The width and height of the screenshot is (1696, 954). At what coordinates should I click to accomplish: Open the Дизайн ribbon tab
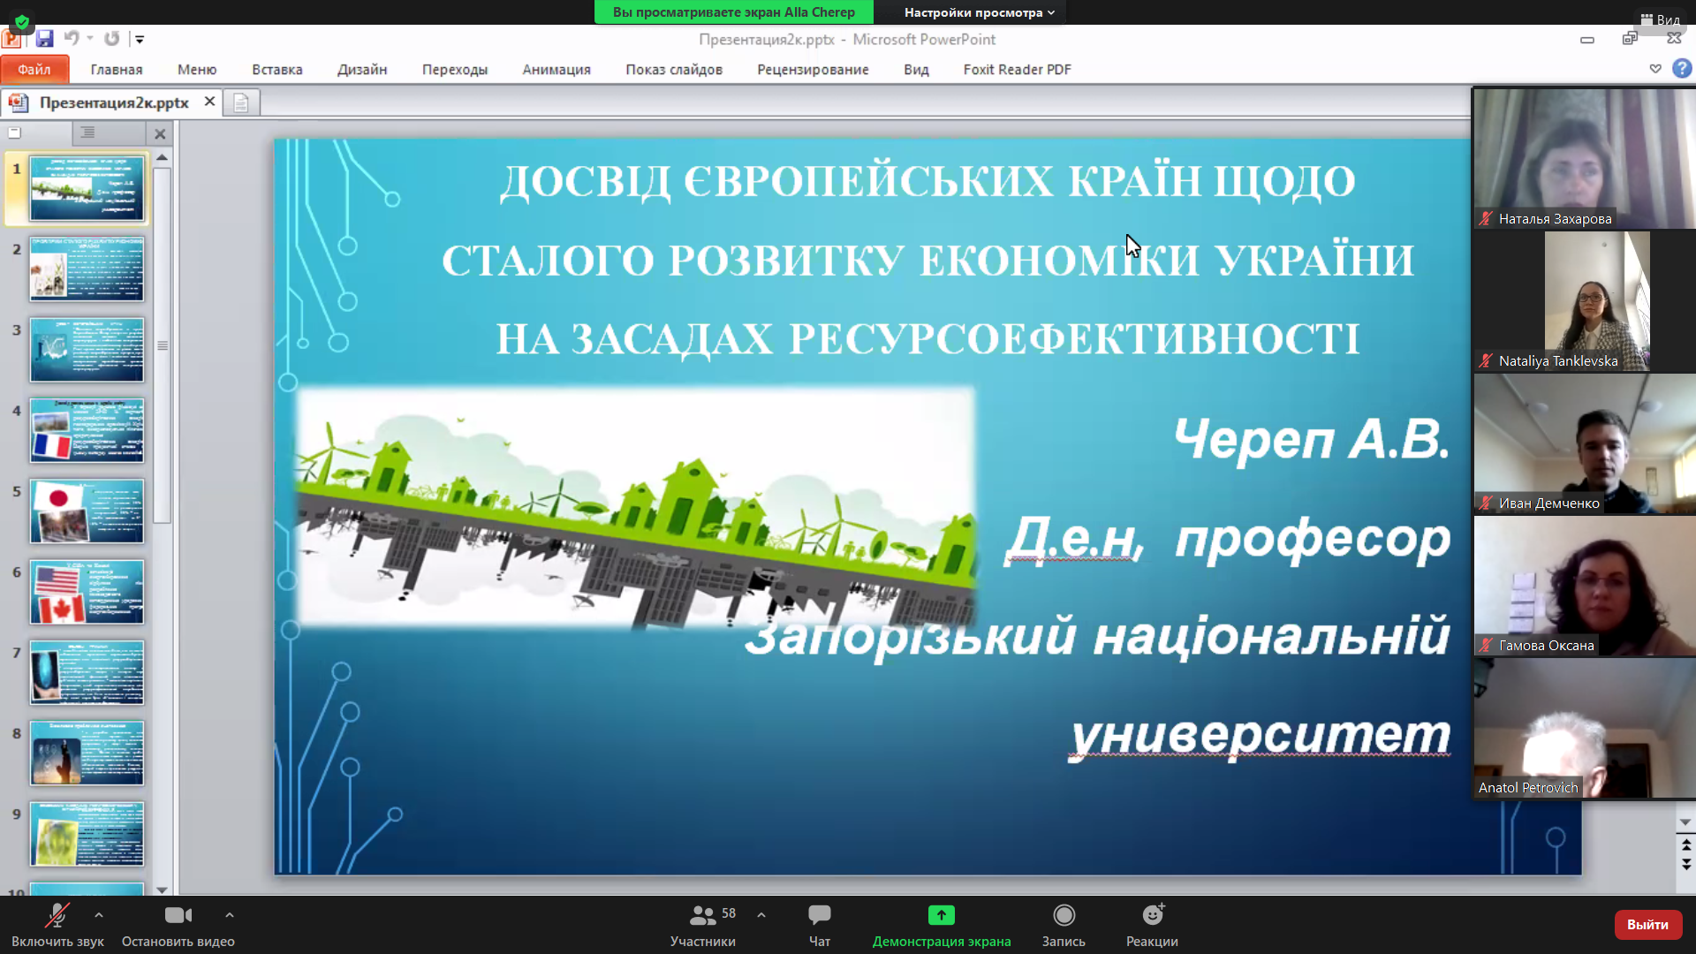coord(361,70)
